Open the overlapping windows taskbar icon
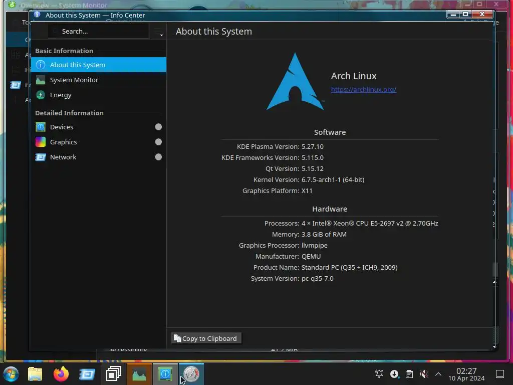This screenshot has width=513, height=385. [114, 374]
